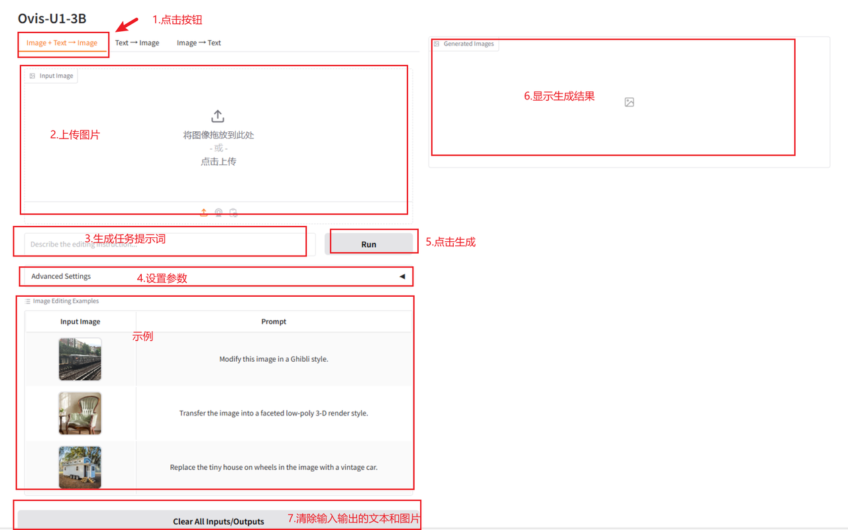Screen dimensions: 848x530
Task: Expand the Advanced Settings section
Action: click(x=218, y=276)
